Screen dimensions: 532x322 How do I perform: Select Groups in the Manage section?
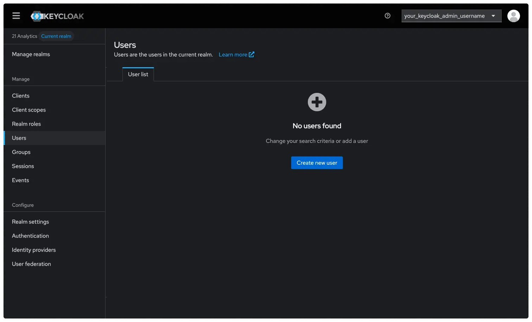(x=21, y=152)
